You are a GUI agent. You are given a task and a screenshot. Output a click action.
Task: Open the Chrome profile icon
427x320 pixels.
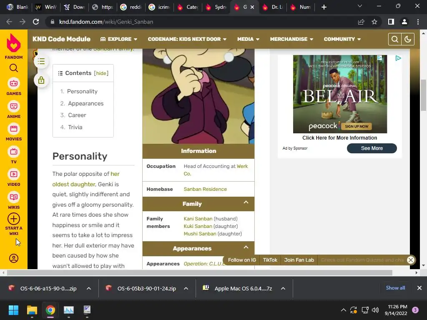coord(404,22)
